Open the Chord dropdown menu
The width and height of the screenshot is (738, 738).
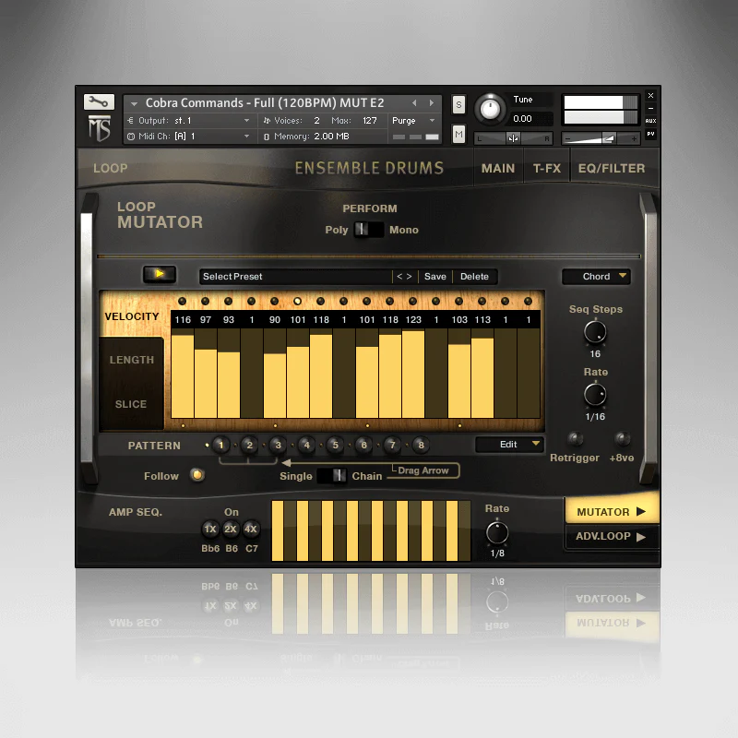point(596,276)
